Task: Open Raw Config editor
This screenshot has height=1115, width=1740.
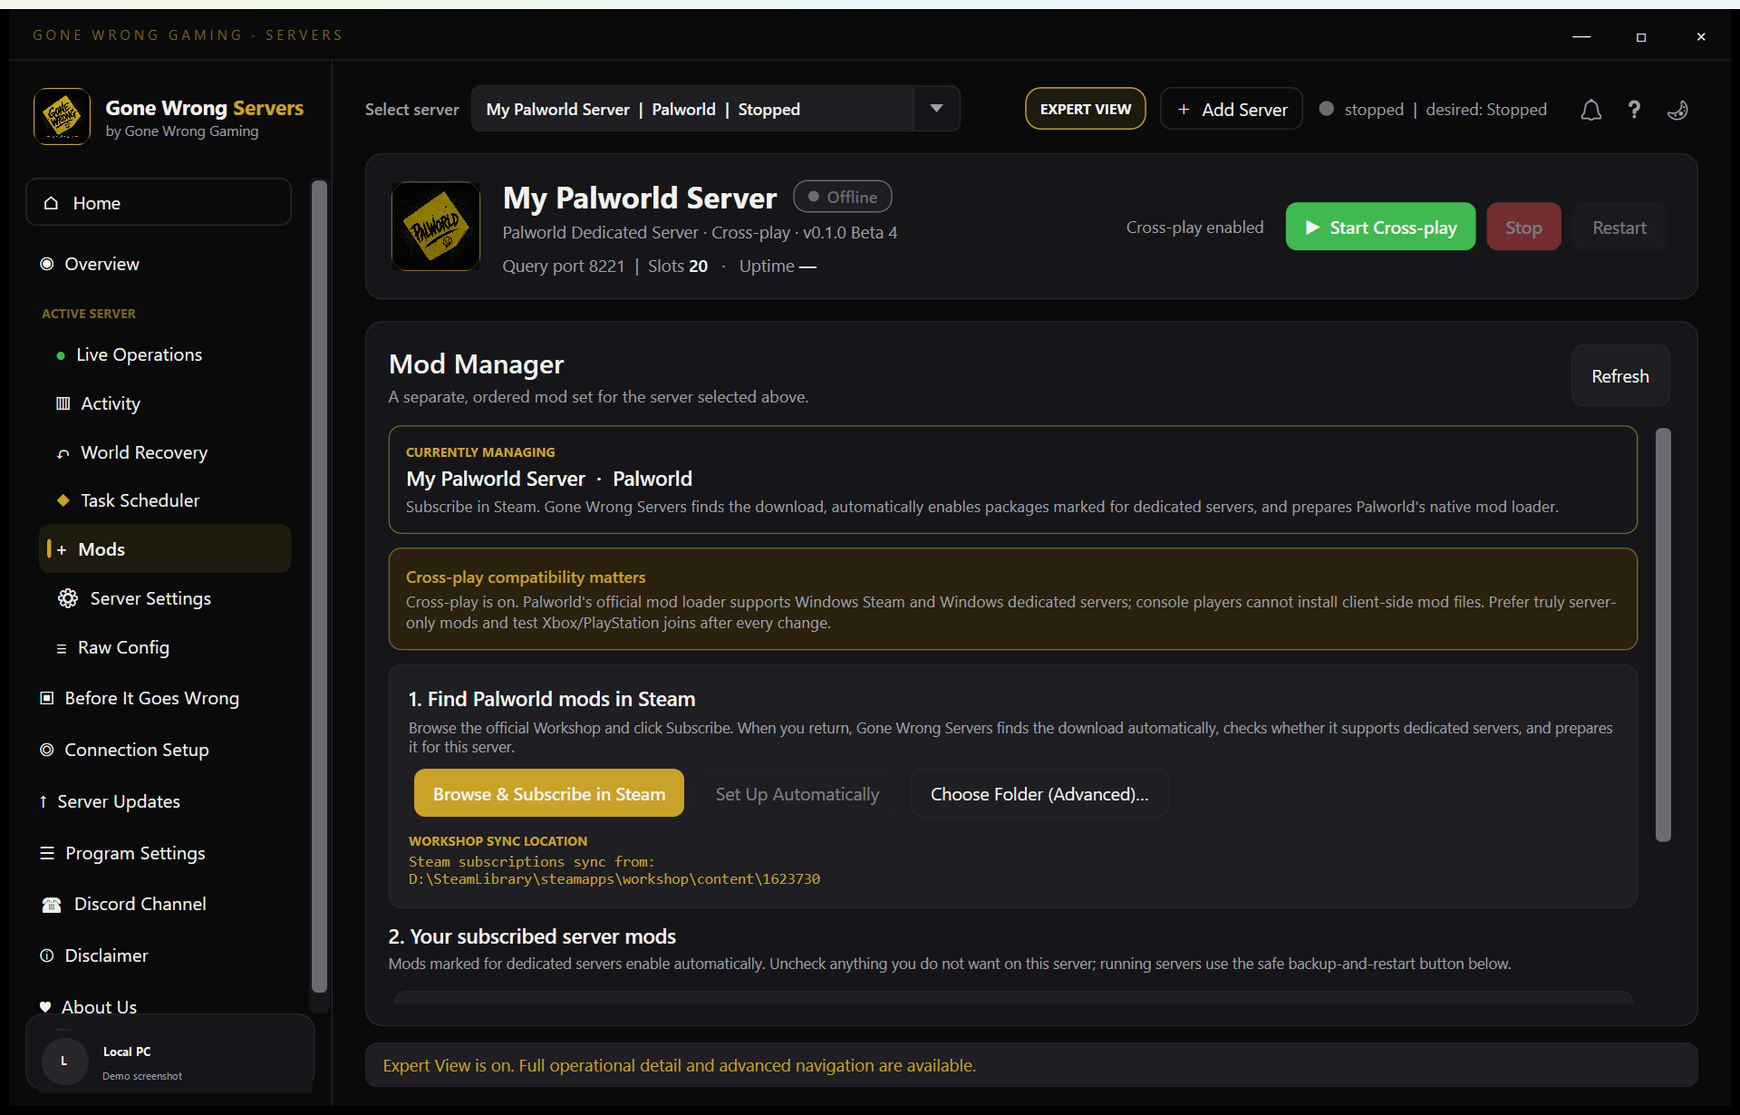Action: [165, 647]
